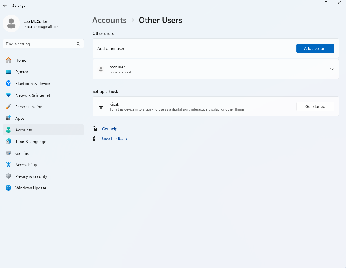
Task: Select Accessibility label in sidebar
Action: [x=26, y=165]
